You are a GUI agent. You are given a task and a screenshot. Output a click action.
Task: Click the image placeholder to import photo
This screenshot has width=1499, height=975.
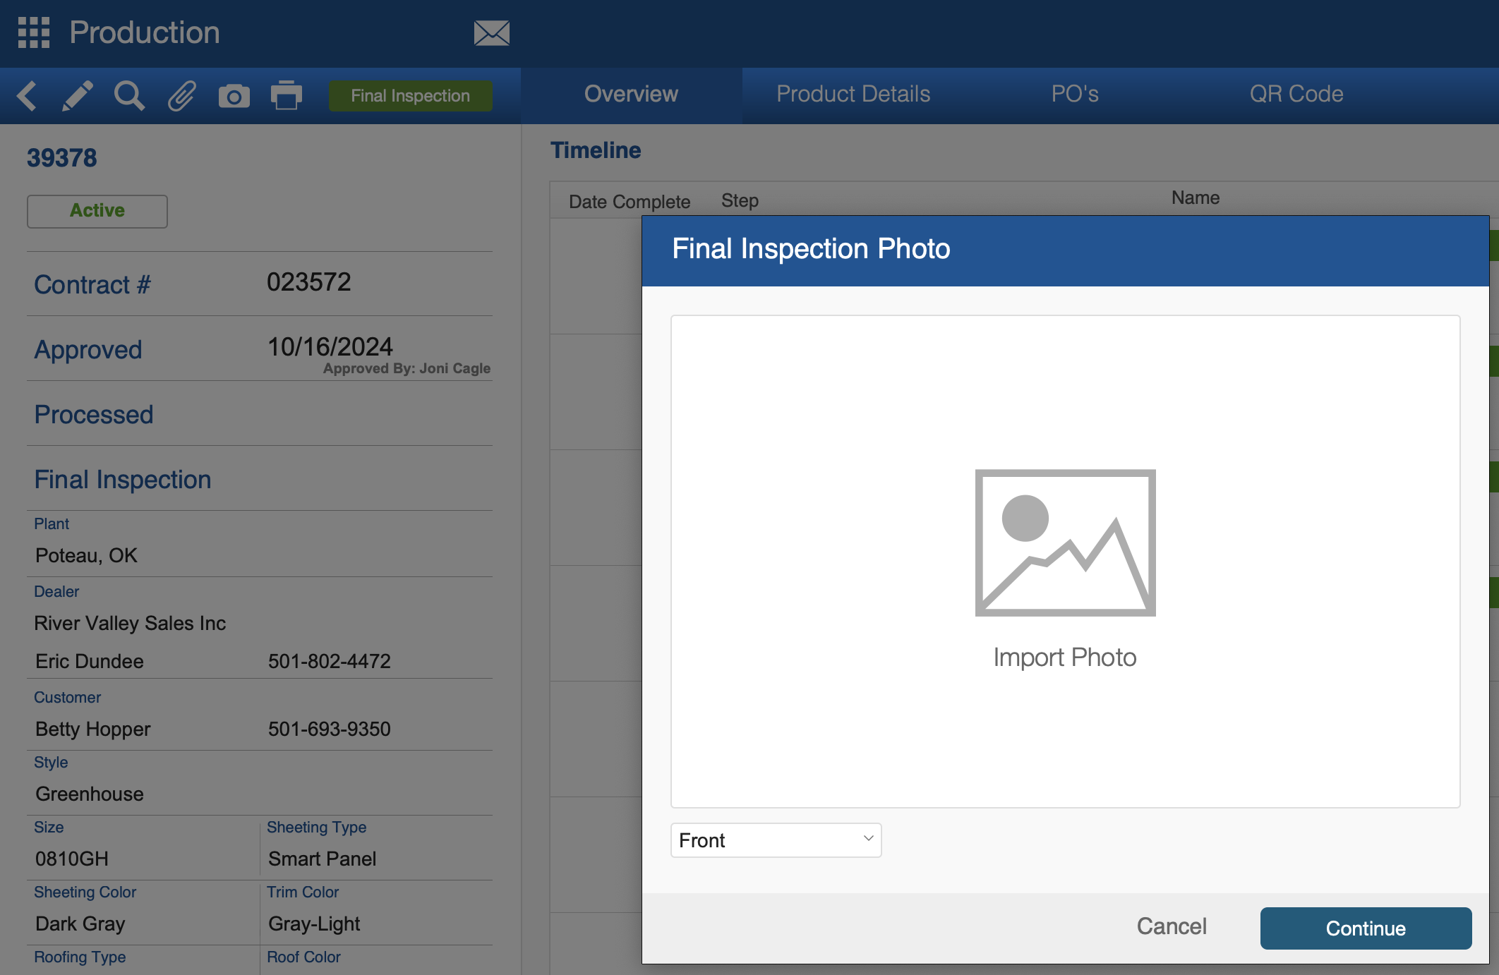[1064, 543]
